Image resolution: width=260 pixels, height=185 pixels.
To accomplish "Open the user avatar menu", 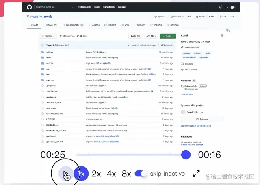I will pos(233,7).
